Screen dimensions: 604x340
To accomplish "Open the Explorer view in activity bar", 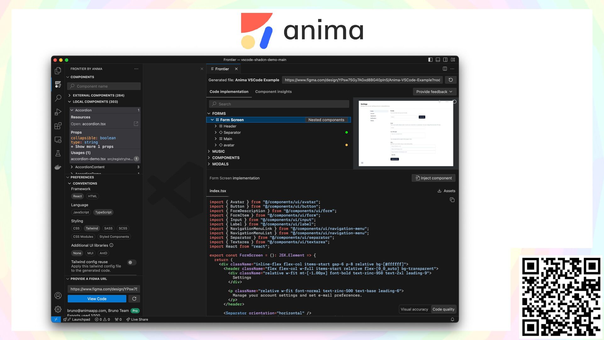I will [x=58, y=71].
